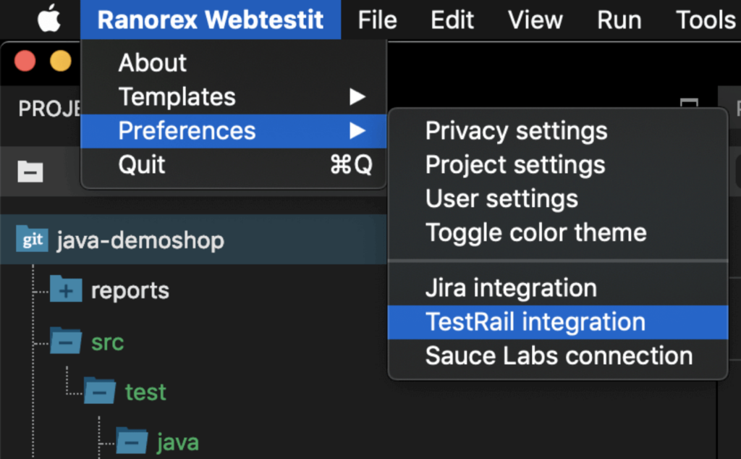Select the src tree label

(x=107, y=342)
